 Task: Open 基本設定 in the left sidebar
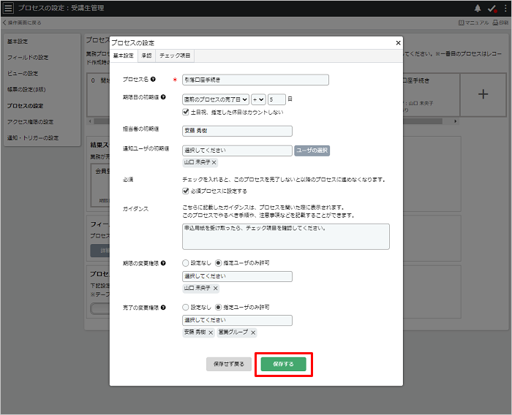(x=18, y=42)
